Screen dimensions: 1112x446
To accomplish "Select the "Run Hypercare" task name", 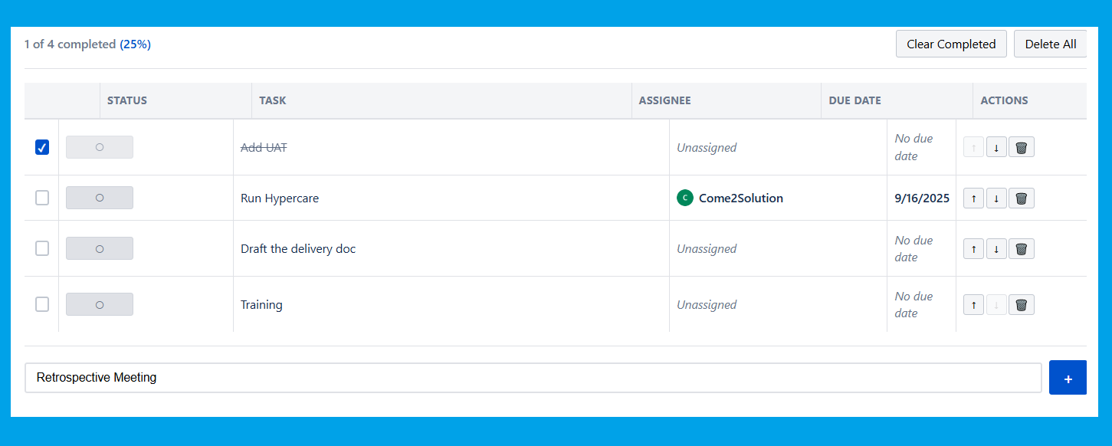I will pos(279,198).
